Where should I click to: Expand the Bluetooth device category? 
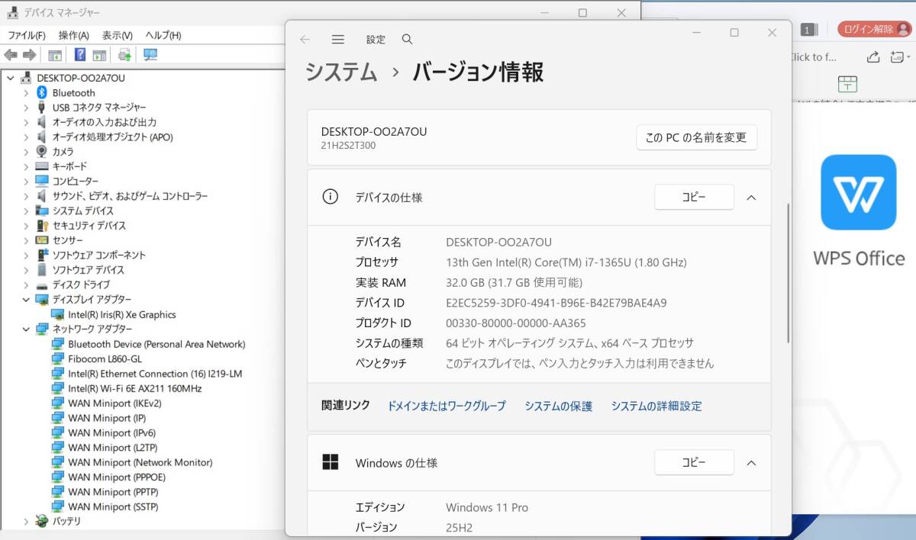click(x=26, y=93)
